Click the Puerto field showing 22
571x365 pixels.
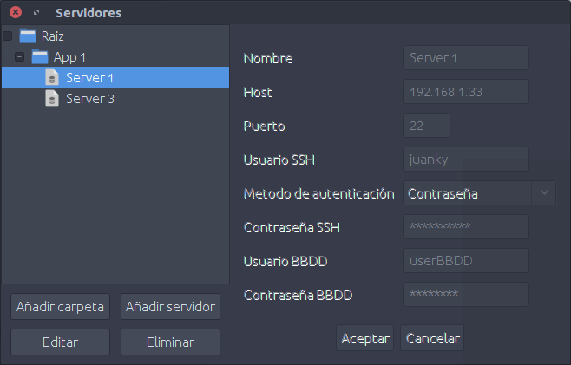426,126
